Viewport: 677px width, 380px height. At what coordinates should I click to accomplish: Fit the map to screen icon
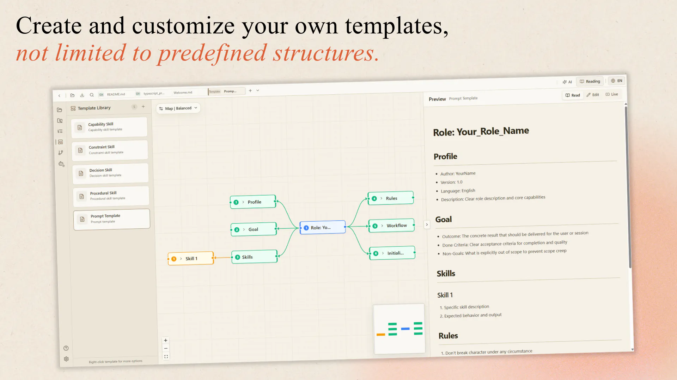point(166,356)
